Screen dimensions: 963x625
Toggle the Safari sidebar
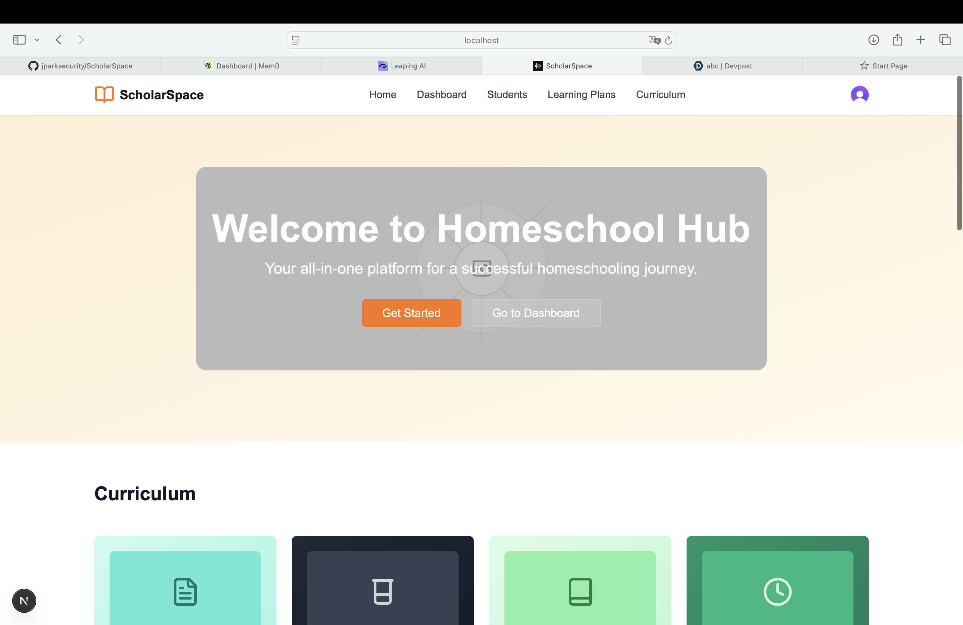[19, 39]
